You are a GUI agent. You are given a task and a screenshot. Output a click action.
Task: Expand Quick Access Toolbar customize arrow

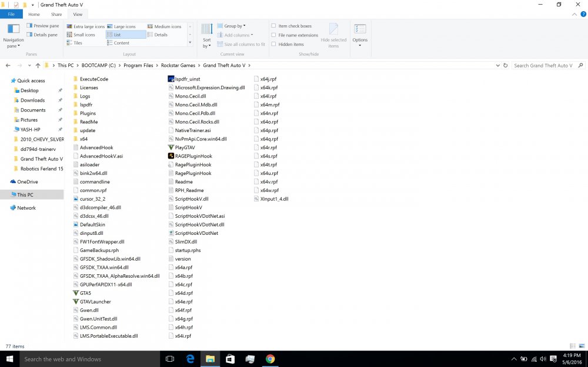(x=32, y=5)
